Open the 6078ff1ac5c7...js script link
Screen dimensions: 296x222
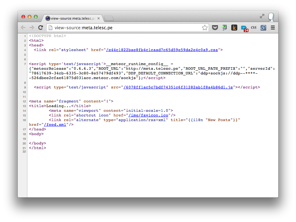pos(178,87)
